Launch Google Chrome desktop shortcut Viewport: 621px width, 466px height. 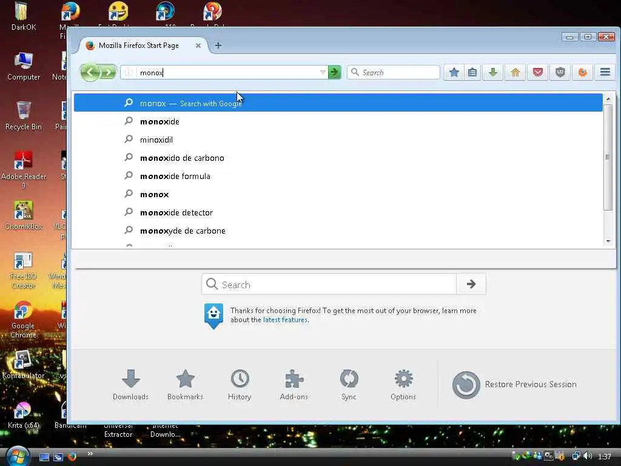click(x=23, y=320)
